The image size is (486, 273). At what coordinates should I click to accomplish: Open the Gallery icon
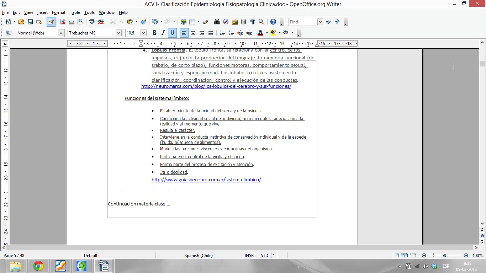coord(234,22)
